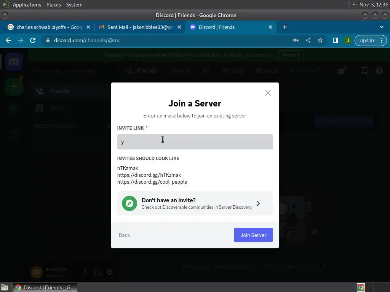Open the password key icon in address bar
Viewport: 390px width, 292px height.
point(296,40)
